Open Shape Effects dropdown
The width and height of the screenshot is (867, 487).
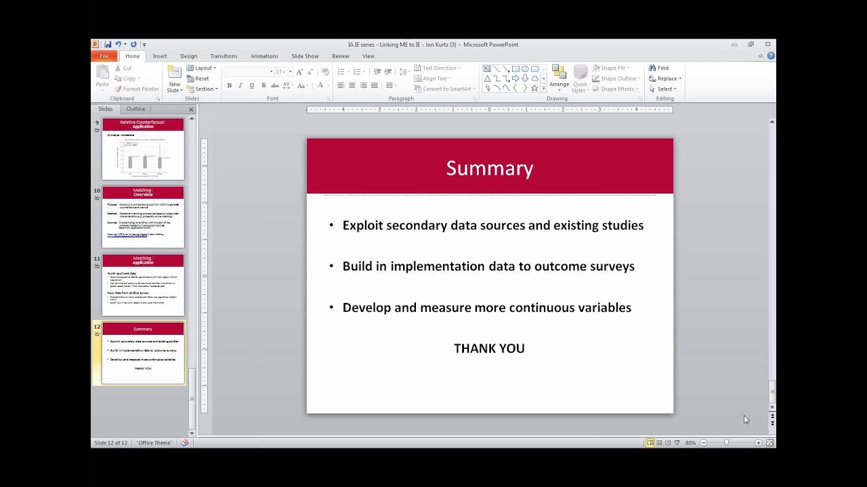coord(615,89)
